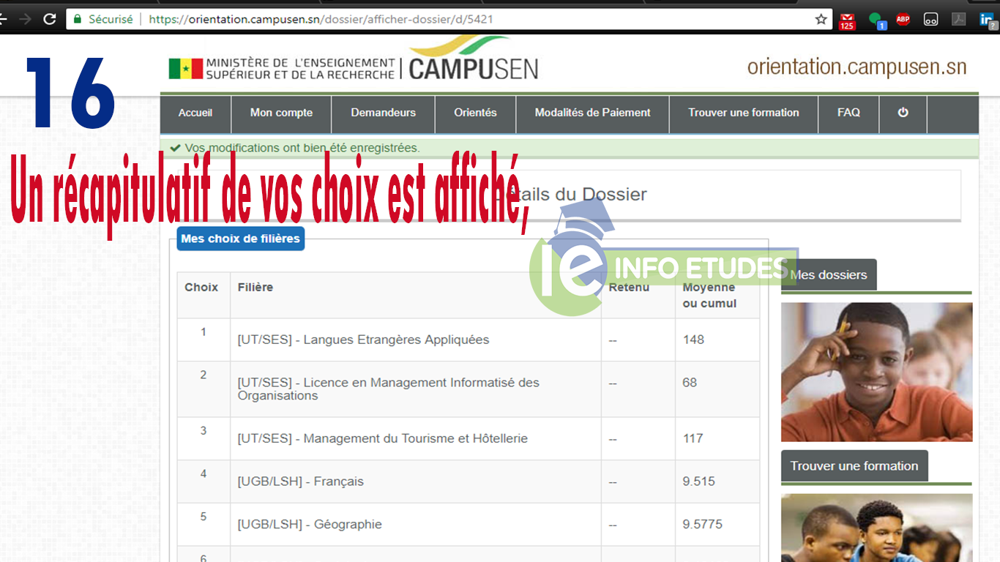
Task: Open Modalités de Paiement menu
Action: [x=592, y=113]
